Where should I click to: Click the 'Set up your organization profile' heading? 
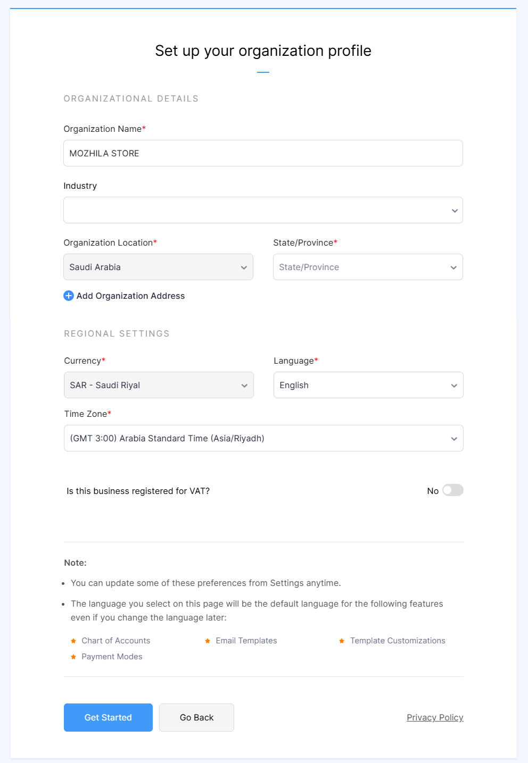pos(263,51)
